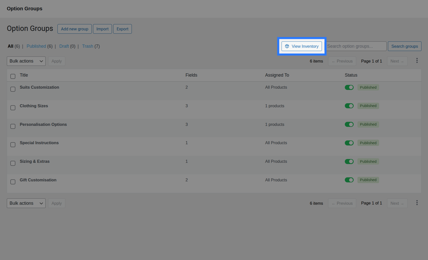
Task: Click the Fields column header
Action: [x=191, y=75]
